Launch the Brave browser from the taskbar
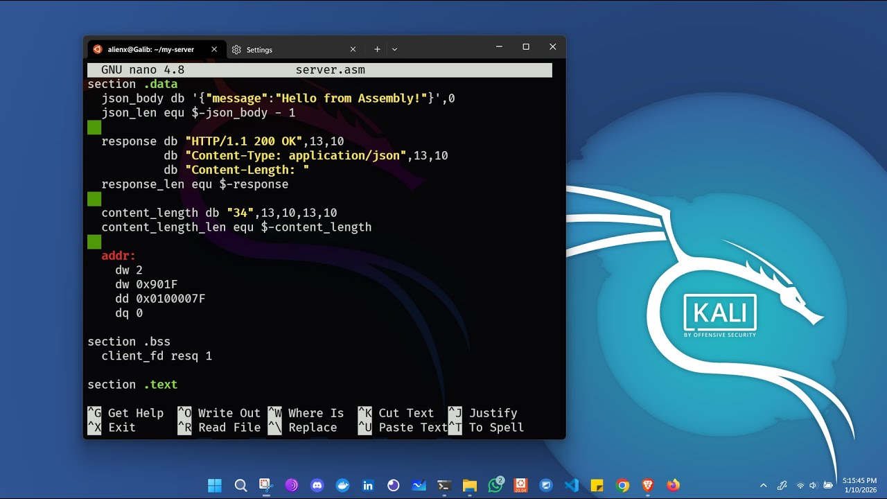The height and width of the screenshot is (499, 887). (648, 485)
